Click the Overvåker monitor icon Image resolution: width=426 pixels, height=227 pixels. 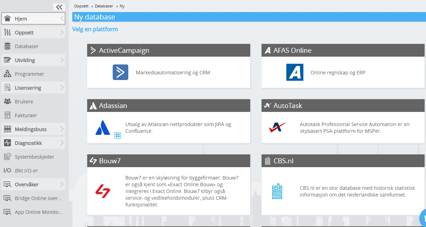coord(7,185)
